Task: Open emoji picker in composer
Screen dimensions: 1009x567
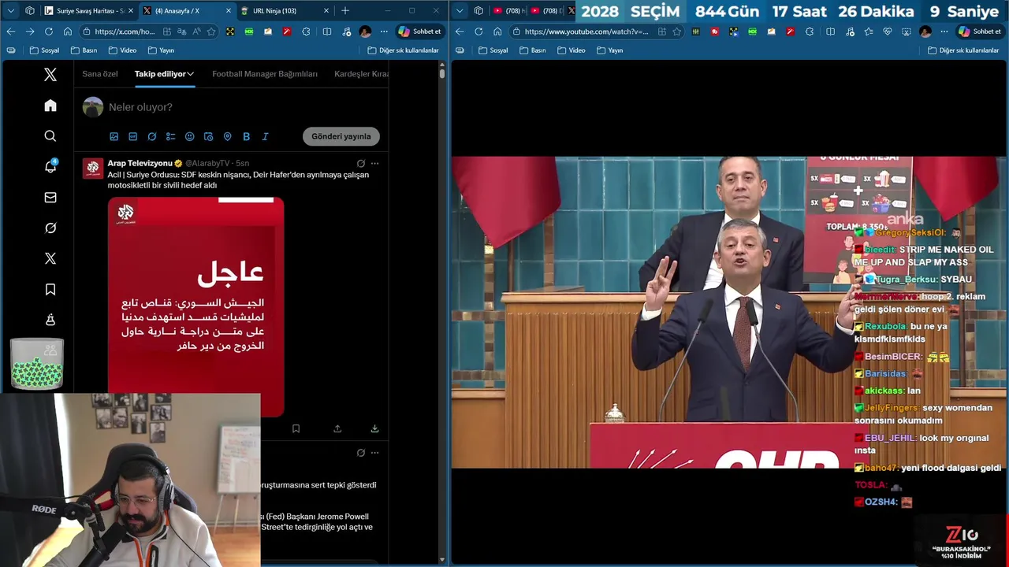Action: 189,136
